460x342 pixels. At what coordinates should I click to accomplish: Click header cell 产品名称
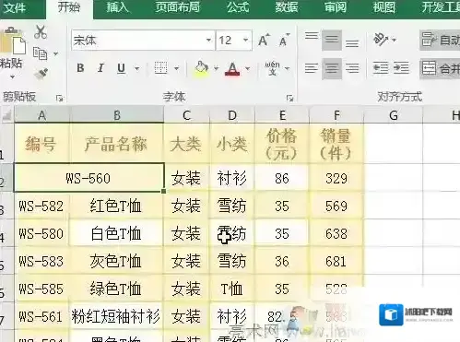coord(116,144)
